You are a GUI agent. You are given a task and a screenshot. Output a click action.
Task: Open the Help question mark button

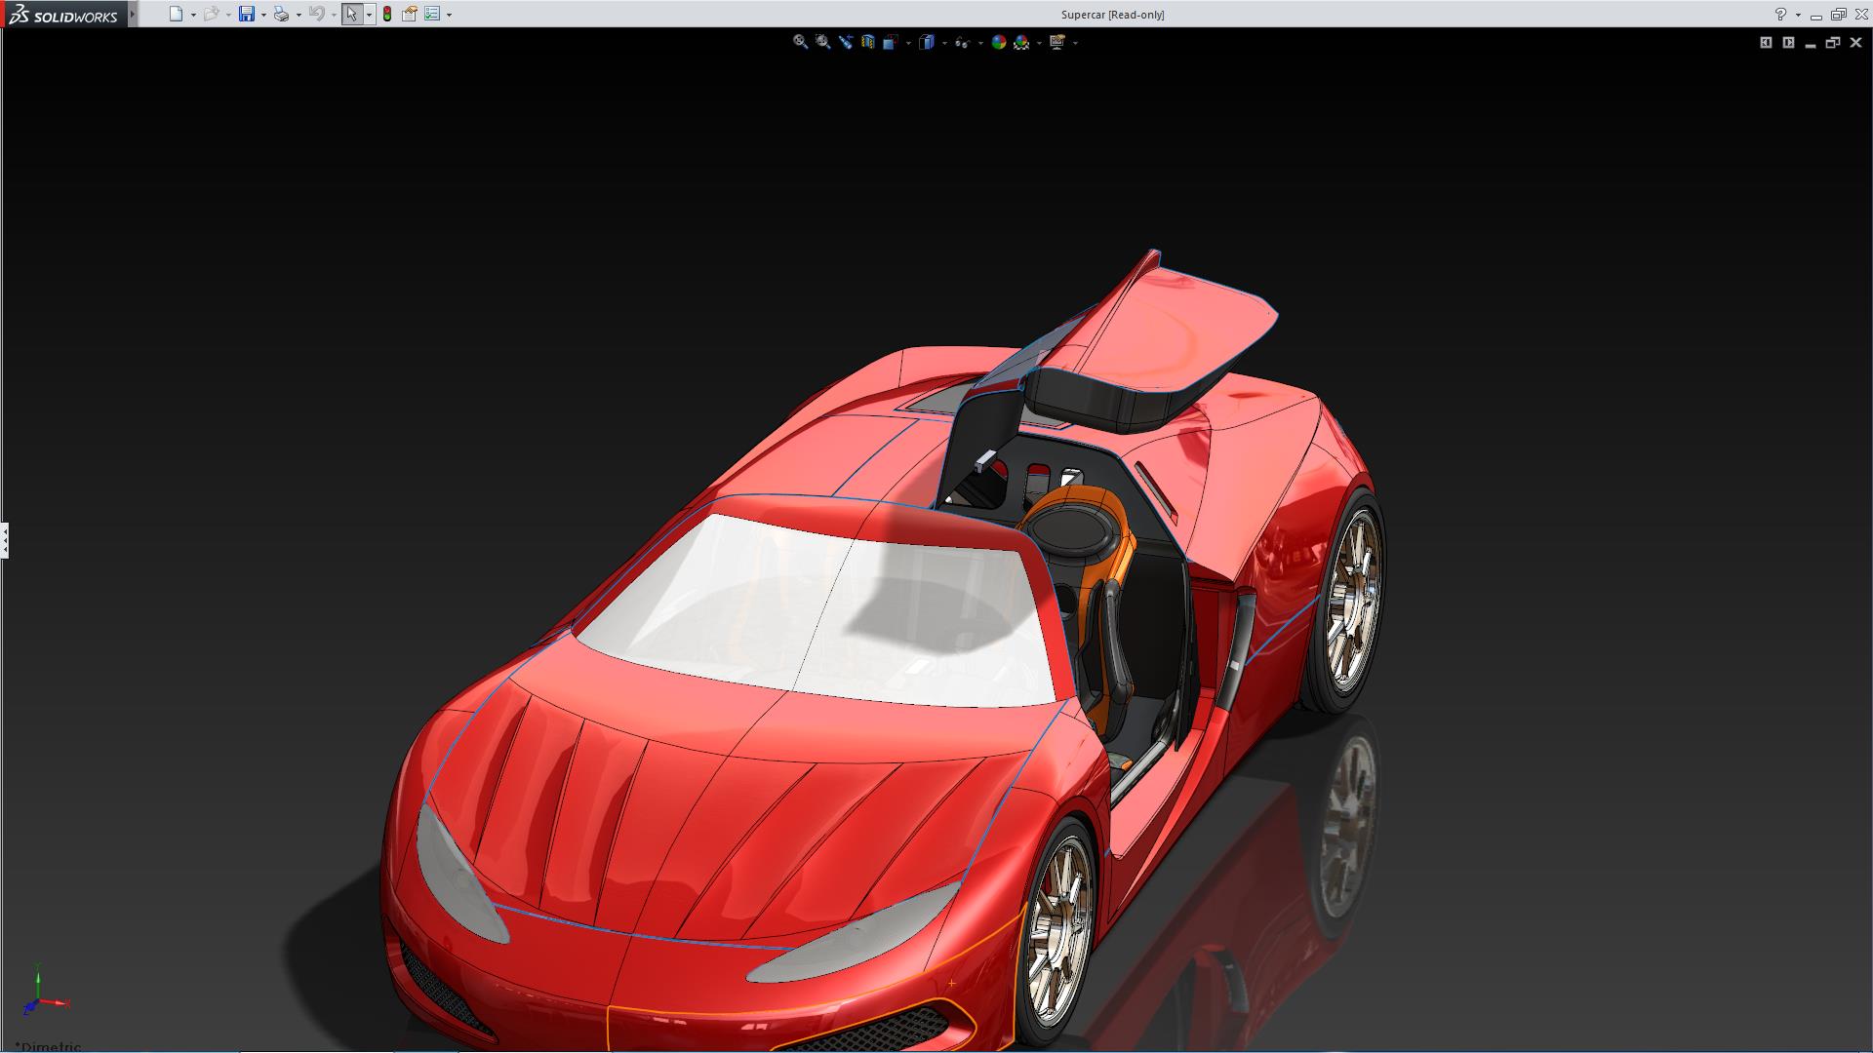tap(1780, 14)
